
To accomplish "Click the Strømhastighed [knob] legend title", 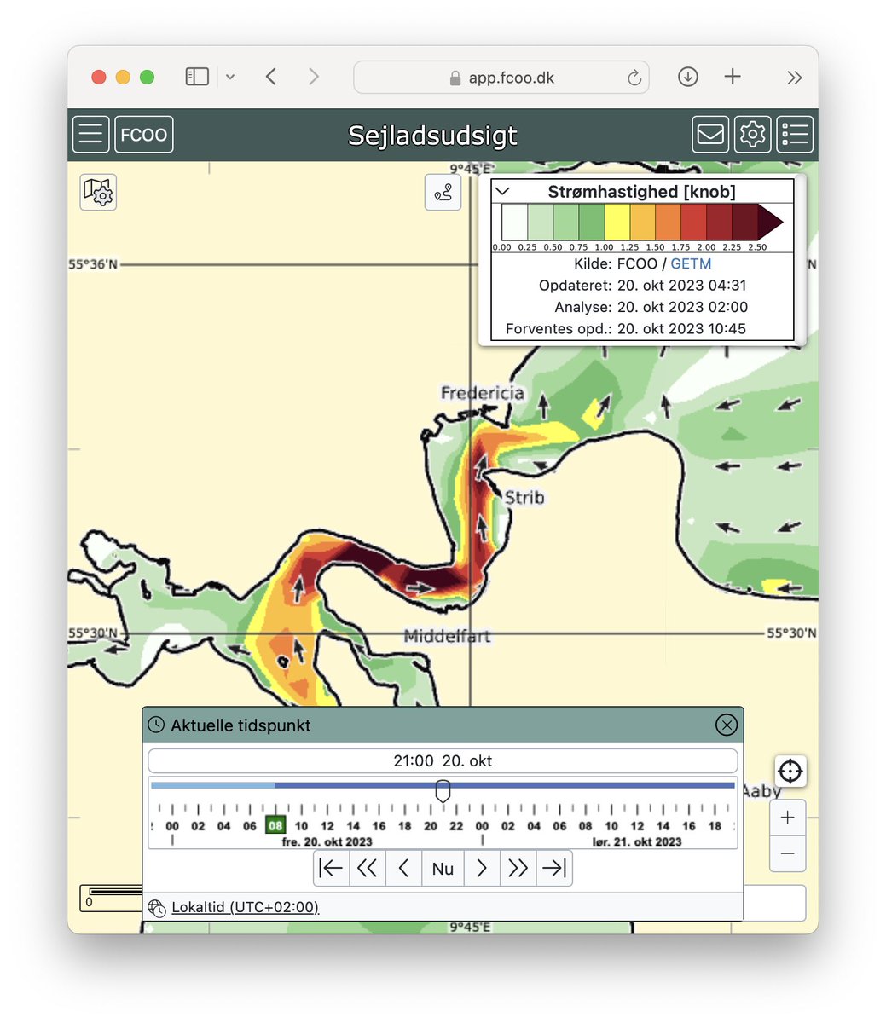I will coord(641,192).
